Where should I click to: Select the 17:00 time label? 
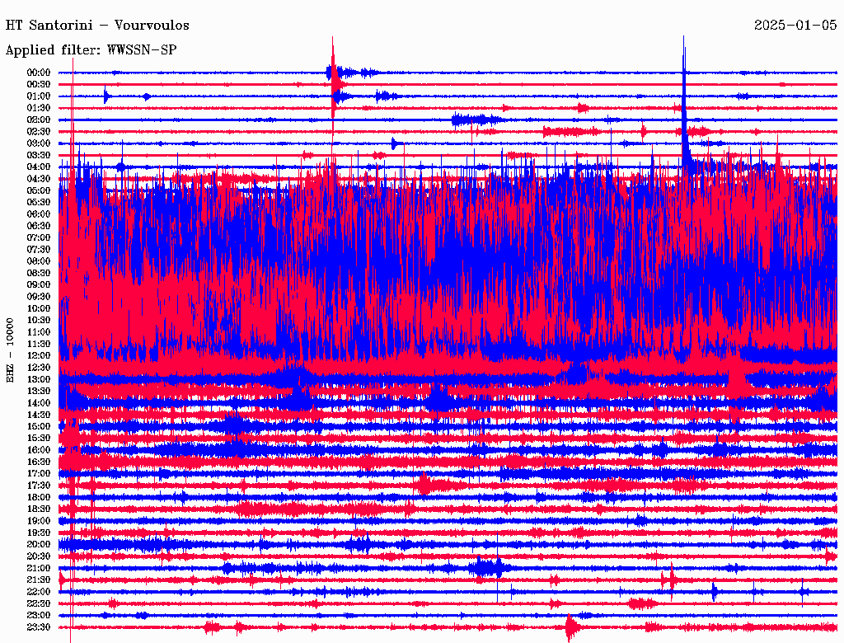tap(39, 474)
